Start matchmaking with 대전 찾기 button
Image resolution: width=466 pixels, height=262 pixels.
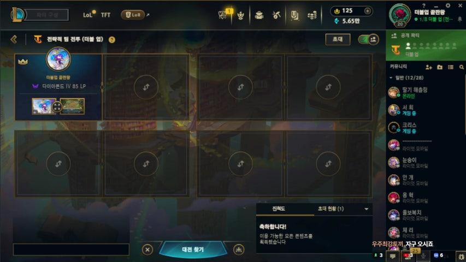[193, 249]
